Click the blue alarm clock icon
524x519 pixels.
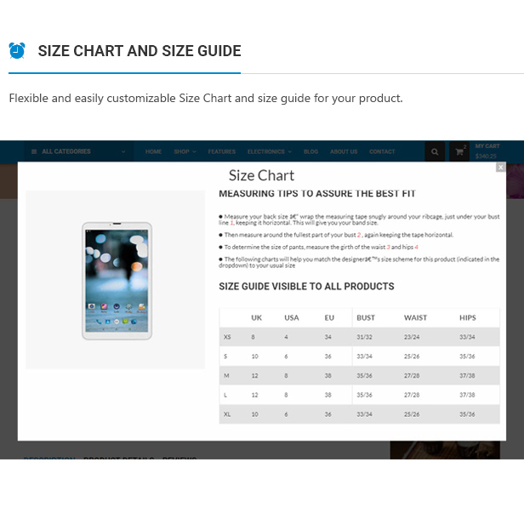click(x=17, y=50)
